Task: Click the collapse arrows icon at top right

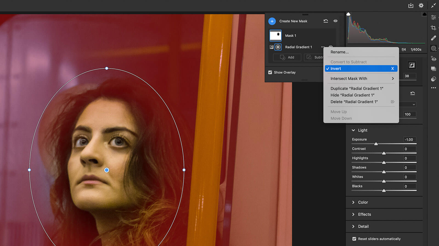Action: pyautogui.click(x=434, y=5)
